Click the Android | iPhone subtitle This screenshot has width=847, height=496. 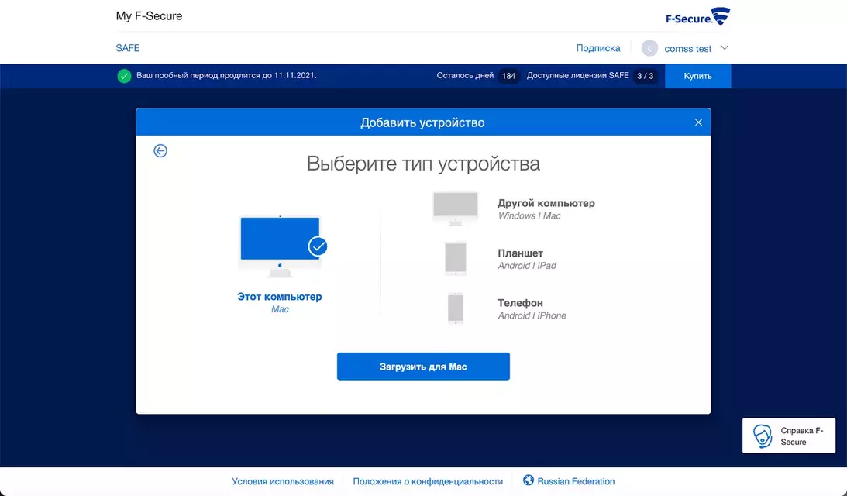point(532,315)
